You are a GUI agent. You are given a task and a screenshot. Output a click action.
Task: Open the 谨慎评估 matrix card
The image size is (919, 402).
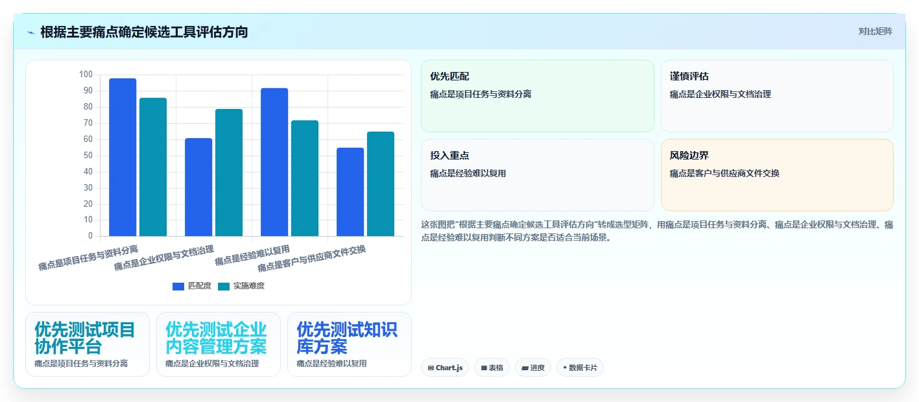[777, 96]
